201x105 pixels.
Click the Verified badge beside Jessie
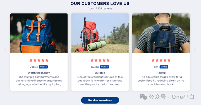pyautogui.click(x=43, y=67)
